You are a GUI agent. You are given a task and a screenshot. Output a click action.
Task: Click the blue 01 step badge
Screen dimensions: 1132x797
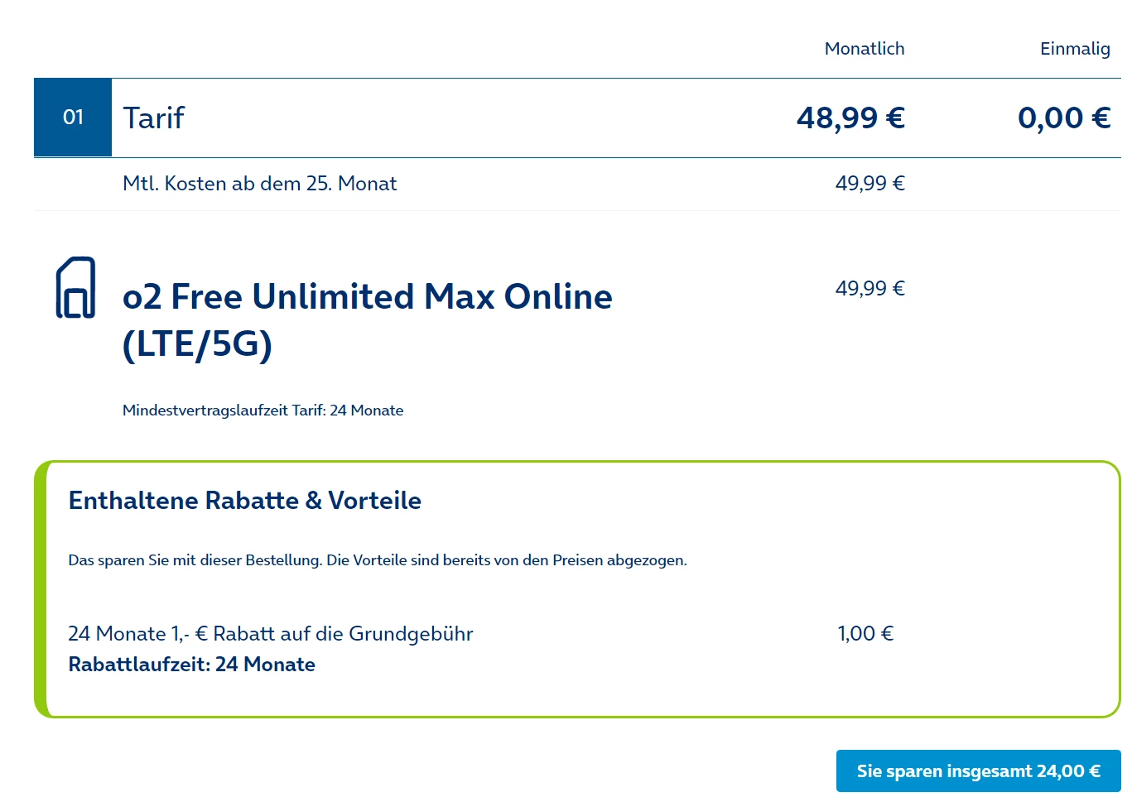(x=73, y=118)
